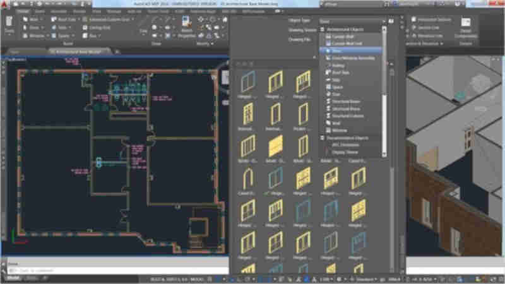Screen dimensions: 505x284
Task: Choose AEC Dimension in list
Action: (x=345, y=145)
